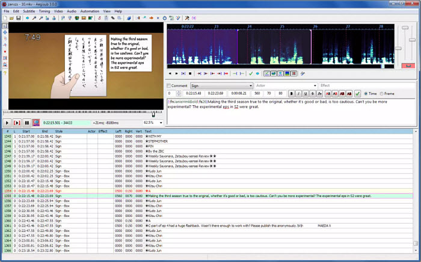The height and width of the screenshot is (262, 421).
Task: Select the vector Clip visual tool
Action: tap(5, 64)
